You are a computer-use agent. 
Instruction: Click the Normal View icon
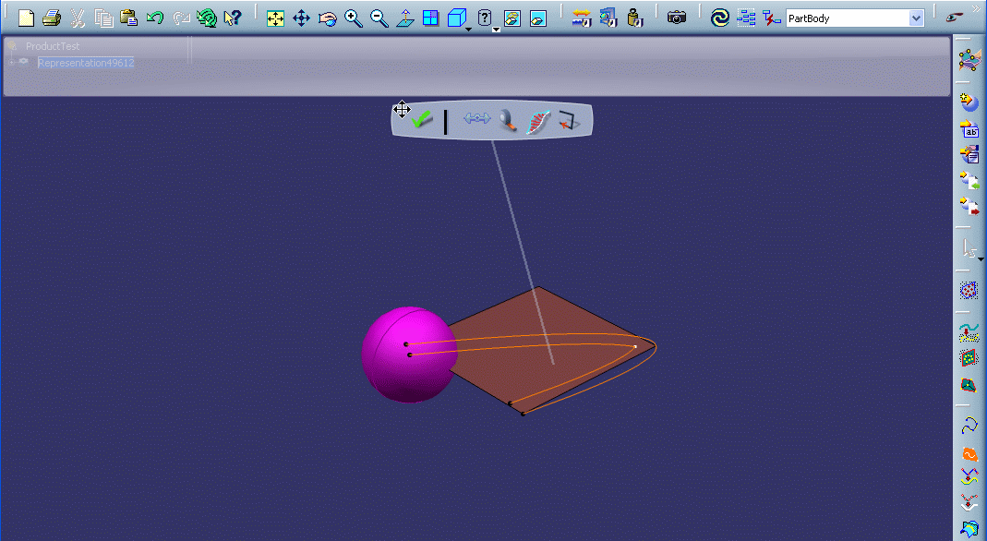coord(404,18)
